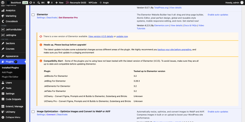Open the Plugin File Editor submenu item

tap(10, 77)
